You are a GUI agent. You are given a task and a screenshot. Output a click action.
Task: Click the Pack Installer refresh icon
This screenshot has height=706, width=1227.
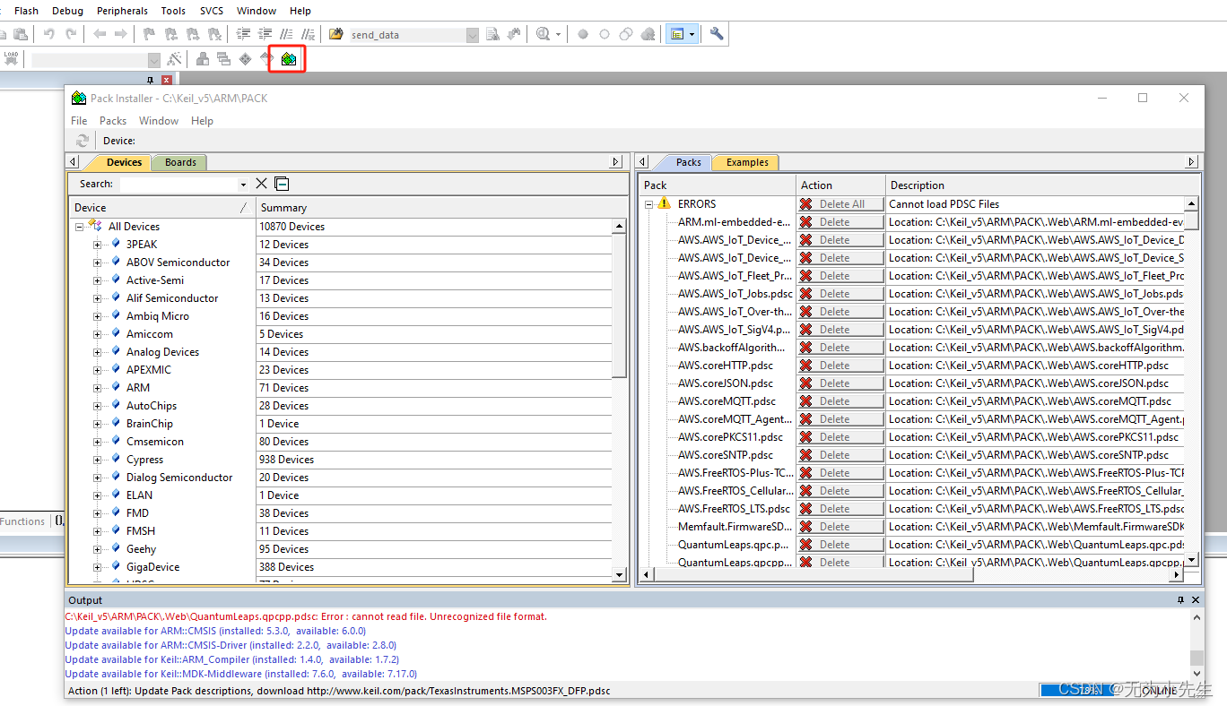click(x=83, y=141)
